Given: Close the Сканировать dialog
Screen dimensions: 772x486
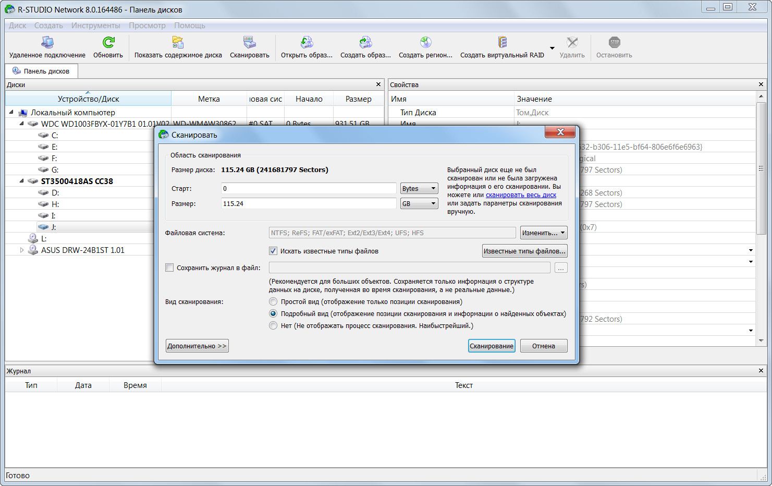Looking at the screenshot, I should coord(560,132).
